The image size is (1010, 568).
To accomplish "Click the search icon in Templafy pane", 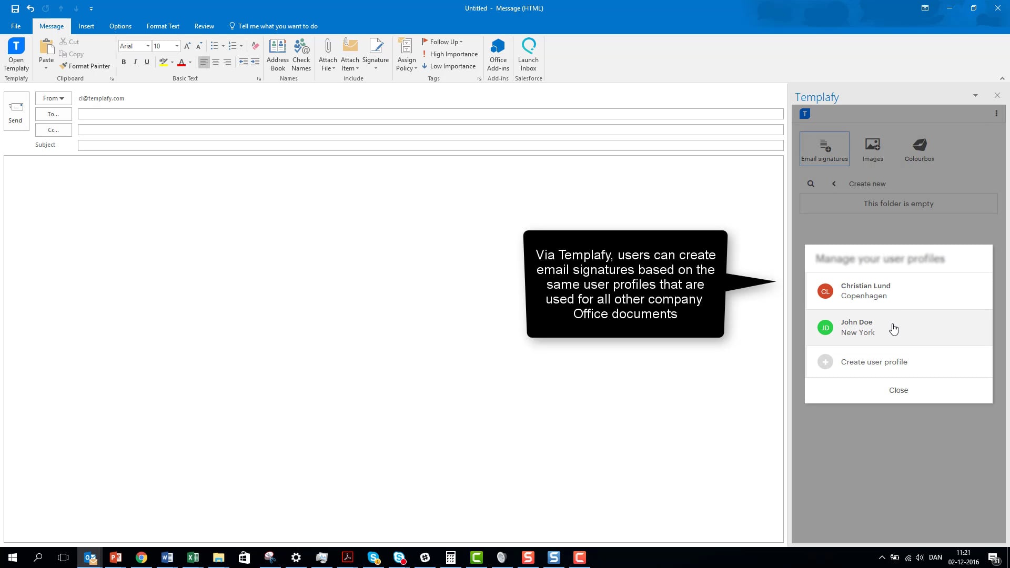I will coord(811,184).
